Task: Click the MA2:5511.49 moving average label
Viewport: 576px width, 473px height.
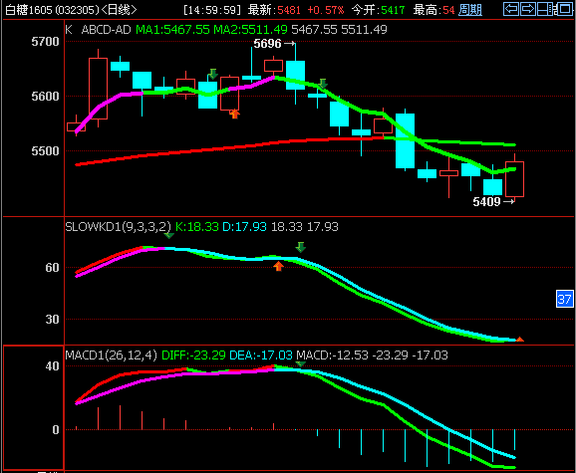Action: [x=250, y=29]
